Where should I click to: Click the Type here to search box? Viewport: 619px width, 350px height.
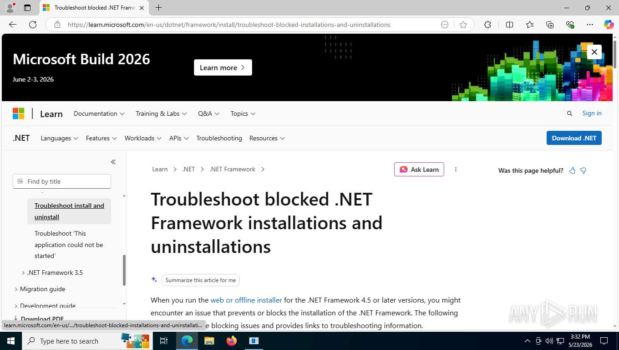pos(86,341)
